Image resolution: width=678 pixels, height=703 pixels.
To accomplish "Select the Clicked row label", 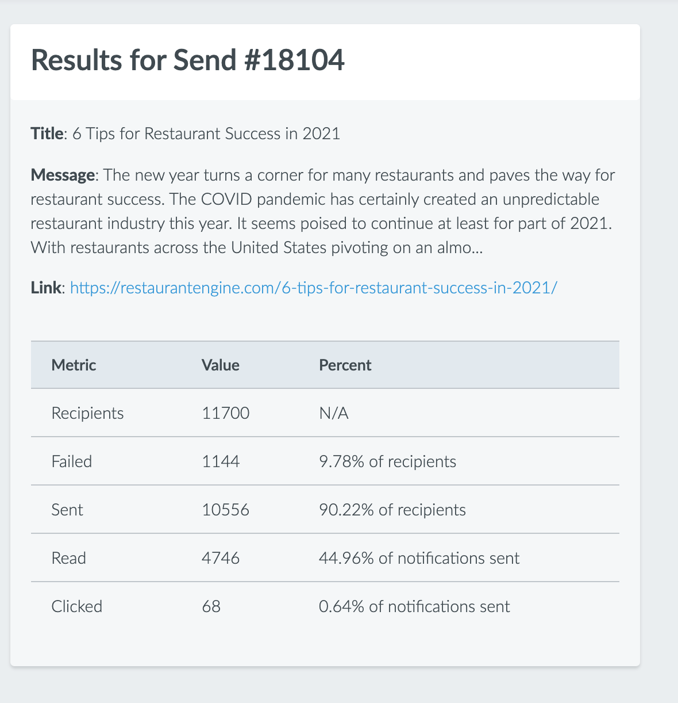I will click(77, 607).
